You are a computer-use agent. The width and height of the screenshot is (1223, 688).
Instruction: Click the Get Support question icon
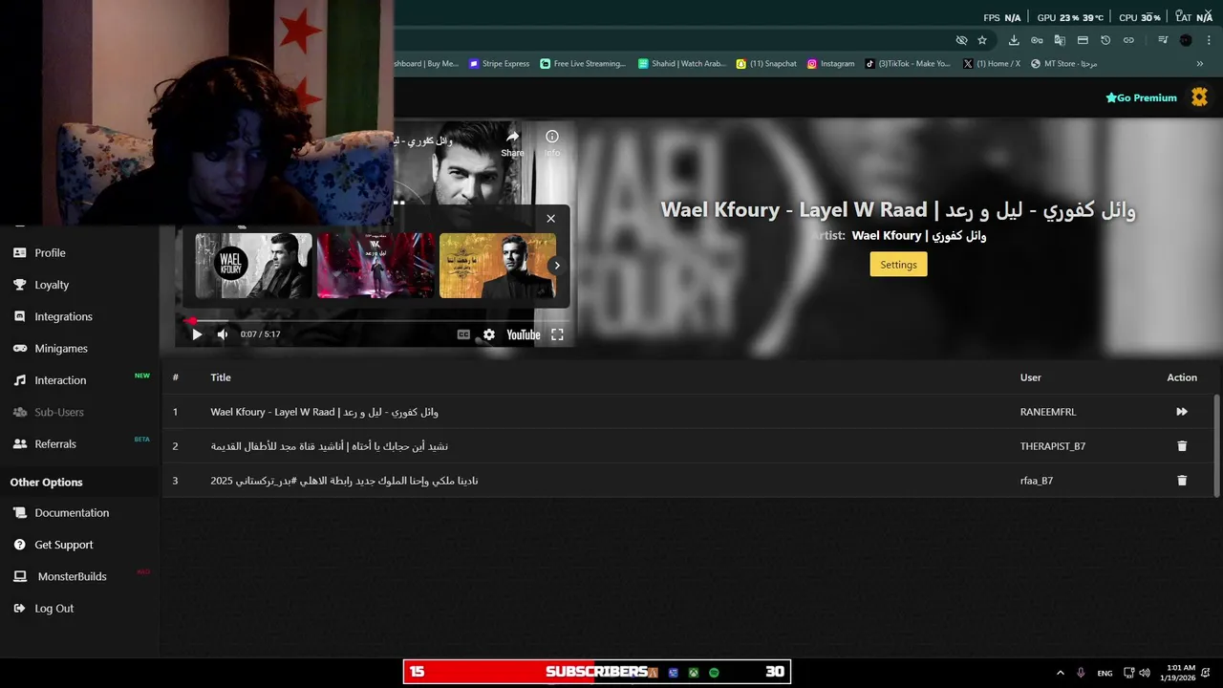19,545
